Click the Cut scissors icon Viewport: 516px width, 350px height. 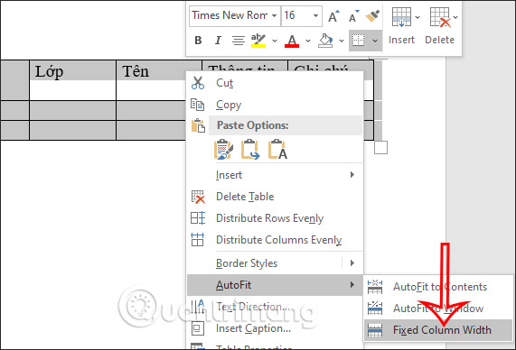pyautogui.click(x=198, y=83)
